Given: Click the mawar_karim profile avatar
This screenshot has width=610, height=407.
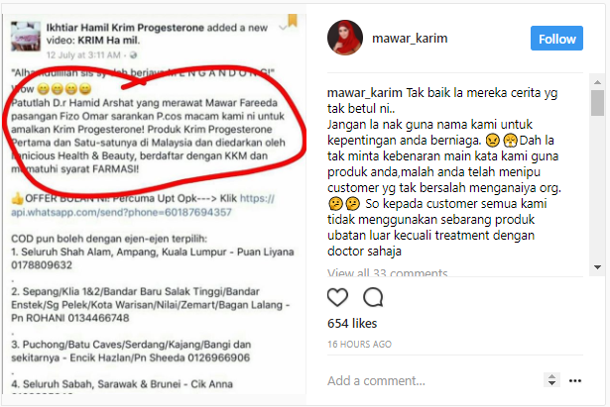Looking at the screenshot, I should [x=345, y=38].
